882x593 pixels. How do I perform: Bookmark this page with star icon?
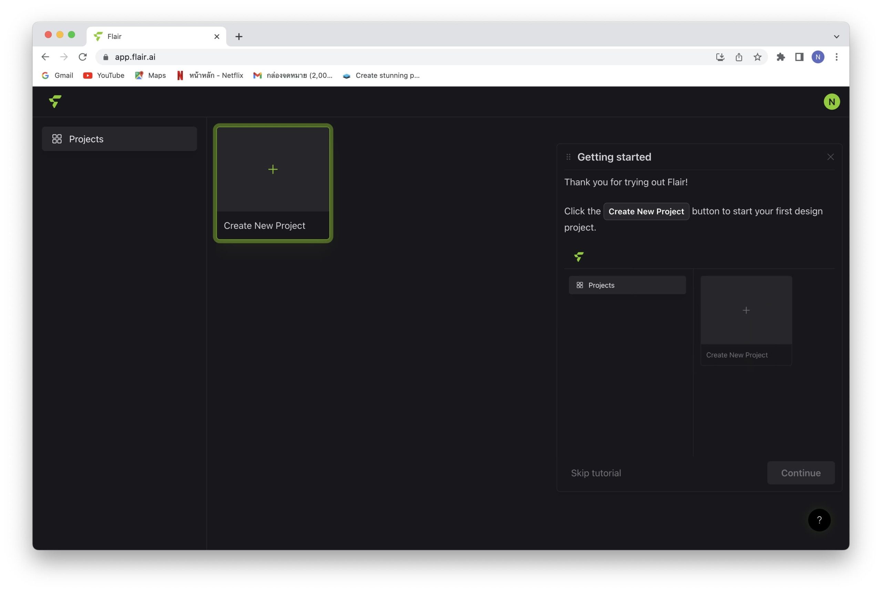[757, 57]
